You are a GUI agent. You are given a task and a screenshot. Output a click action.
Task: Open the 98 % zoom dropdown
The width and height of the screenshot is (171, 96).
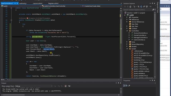pyautogui.click(x=7, y=80)
